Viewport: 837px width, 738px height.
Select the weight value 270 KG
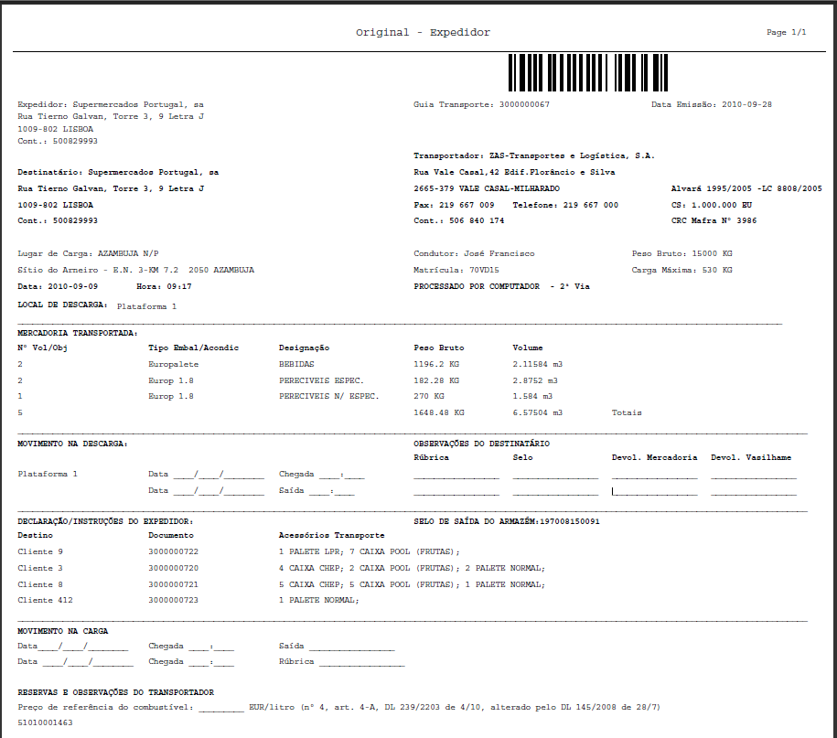[429, 397]
